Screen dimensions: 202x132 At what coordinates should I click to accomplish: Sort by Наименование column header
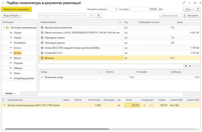click(81, 22)
